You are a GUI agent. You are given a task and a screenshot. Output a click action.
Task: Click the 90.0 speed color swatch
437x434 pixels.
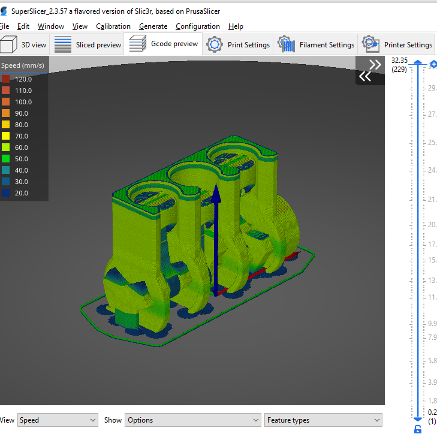pyautogui.click(x=5, y=113)
